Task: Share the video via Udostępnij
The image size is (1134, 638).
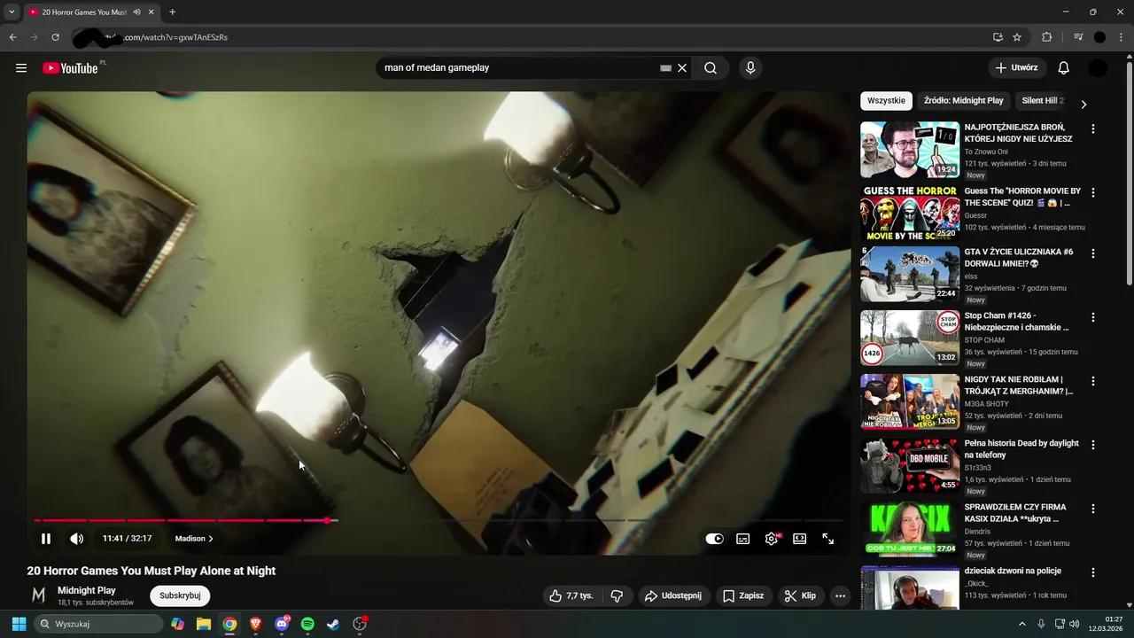Action: 674,595
